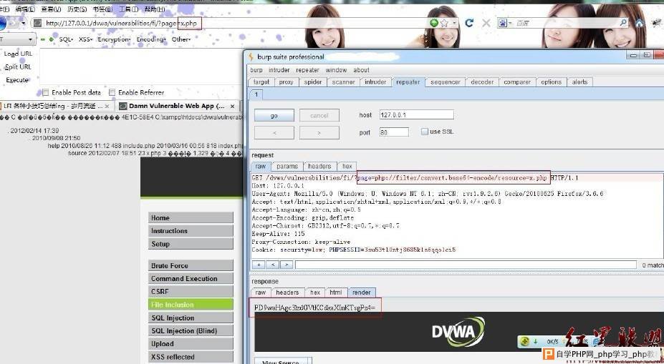Open the Burp 'about' menu
The width and height of the screenshot is (664, 364).
click(x=361, y=70)
